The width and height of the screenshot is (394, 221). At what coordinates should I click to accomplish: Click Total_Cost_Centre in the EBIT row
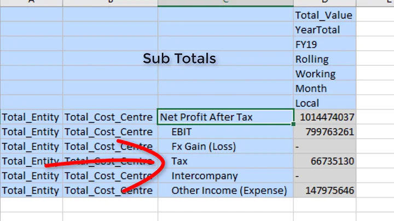110,132
